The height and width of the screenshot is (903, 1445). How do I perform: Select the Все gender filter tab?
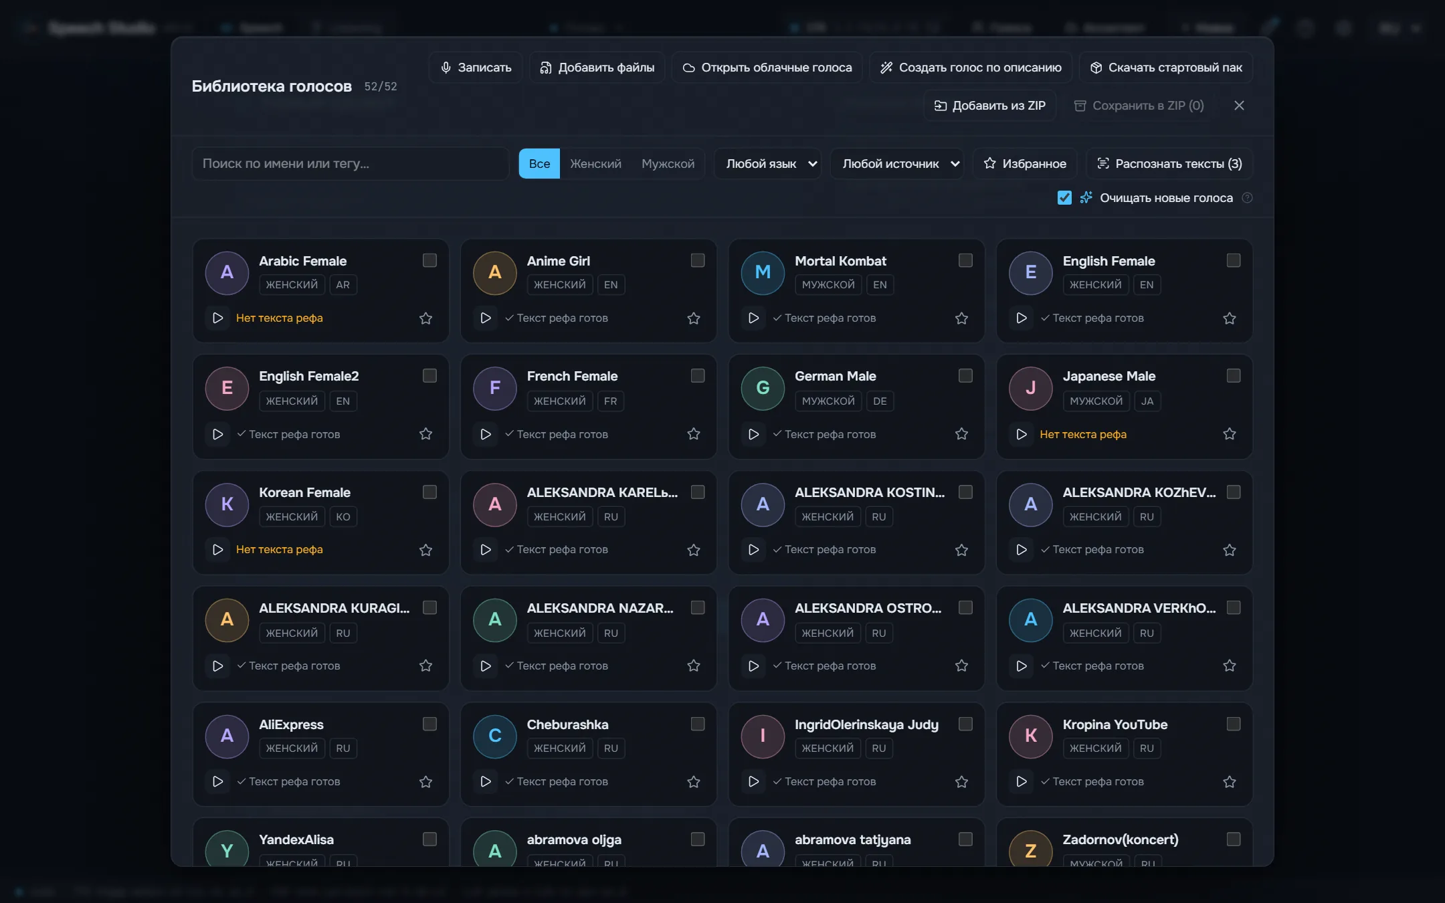point(539,164)
